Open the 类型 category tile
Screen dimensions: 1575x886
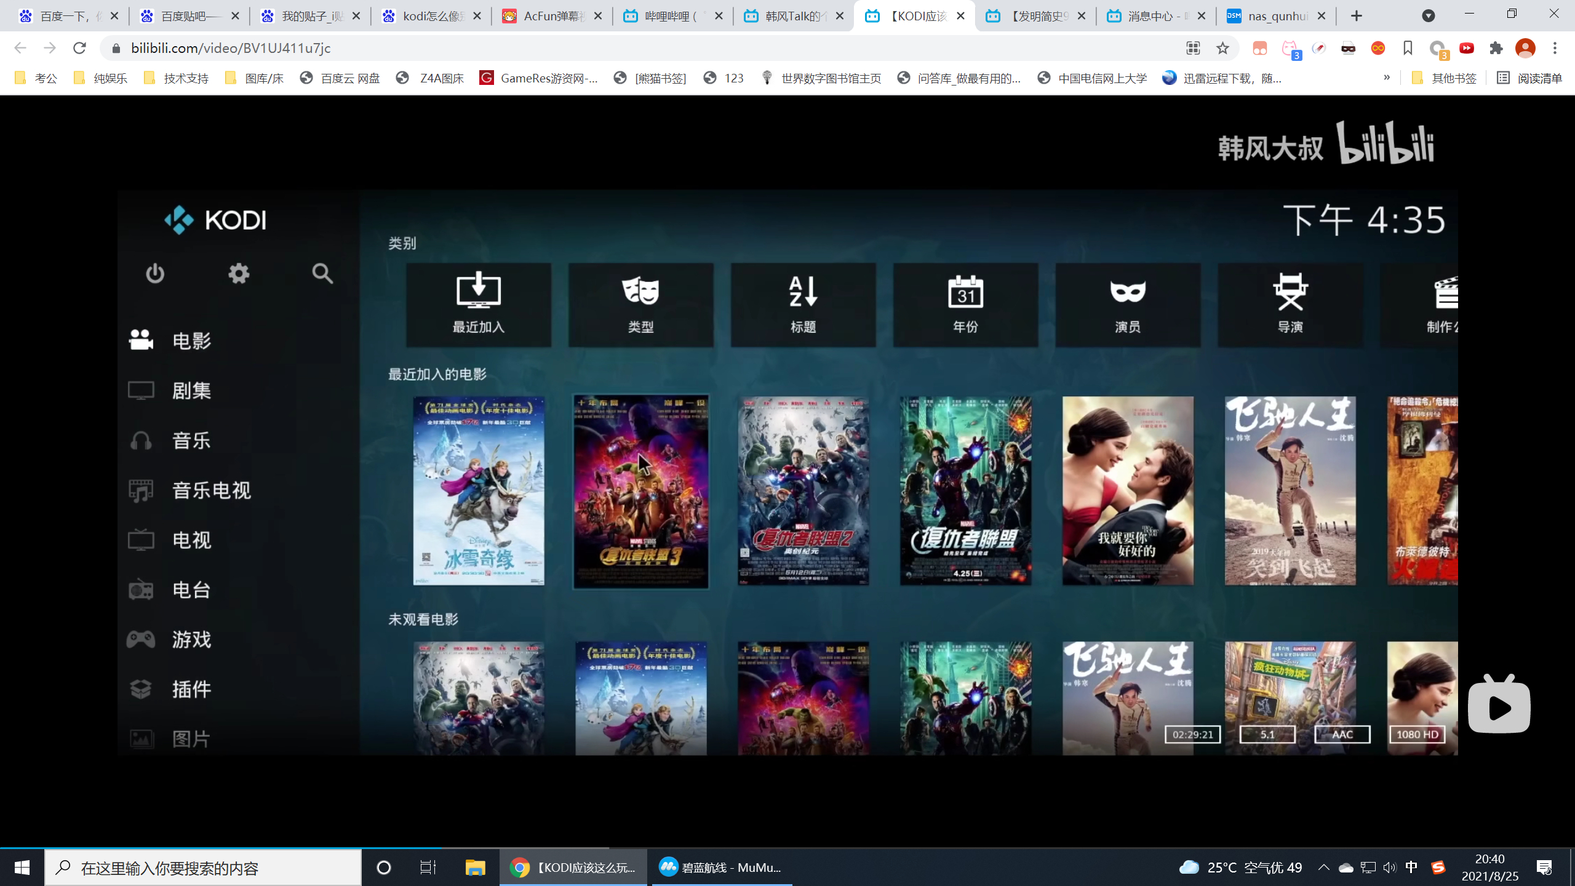(641, 305)
